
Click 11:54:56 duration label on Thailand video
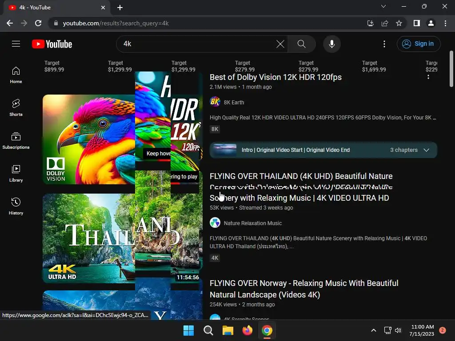tap(188, 278)
